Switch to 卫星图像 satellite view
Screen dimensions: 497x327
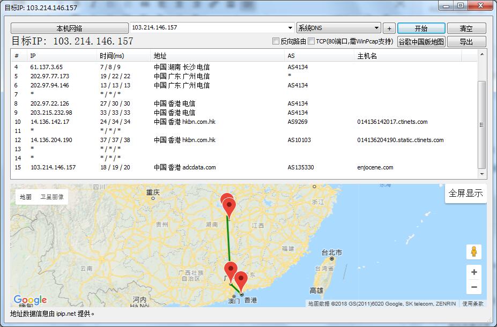52,197
